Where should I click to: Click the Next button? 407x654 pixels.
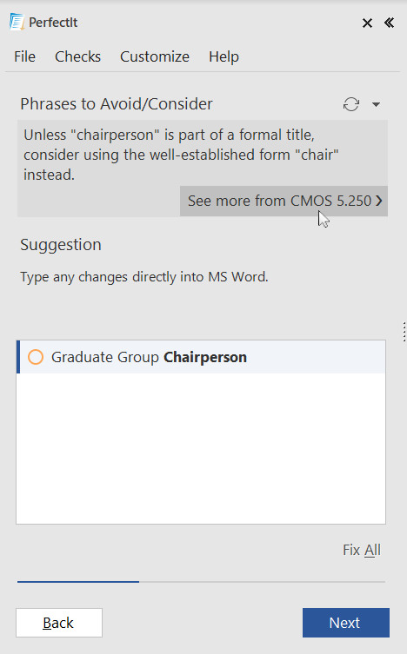[346, 623]
